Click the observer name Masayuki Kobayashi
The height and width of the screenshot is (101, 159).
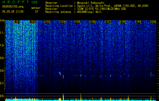point(91,3)
